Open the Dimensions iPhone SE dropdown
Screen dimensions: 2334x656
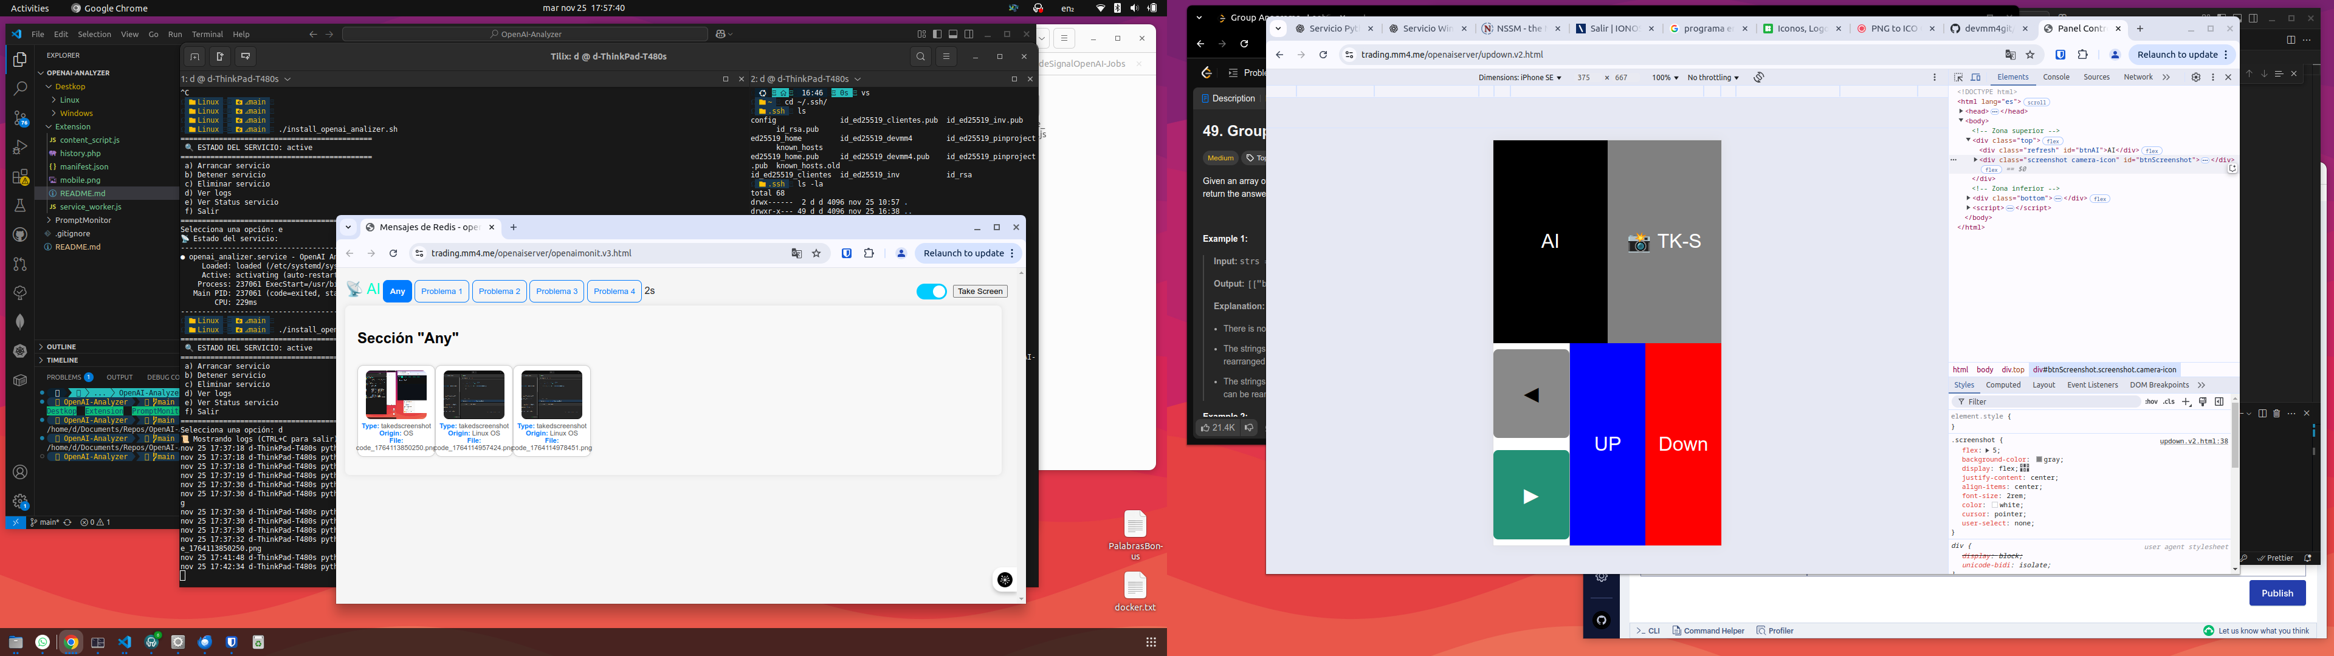pos(1520,78)
